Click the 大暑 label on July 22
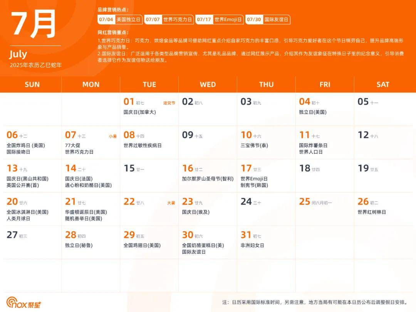Screen dimensions: 416x312 pos(171,203)
